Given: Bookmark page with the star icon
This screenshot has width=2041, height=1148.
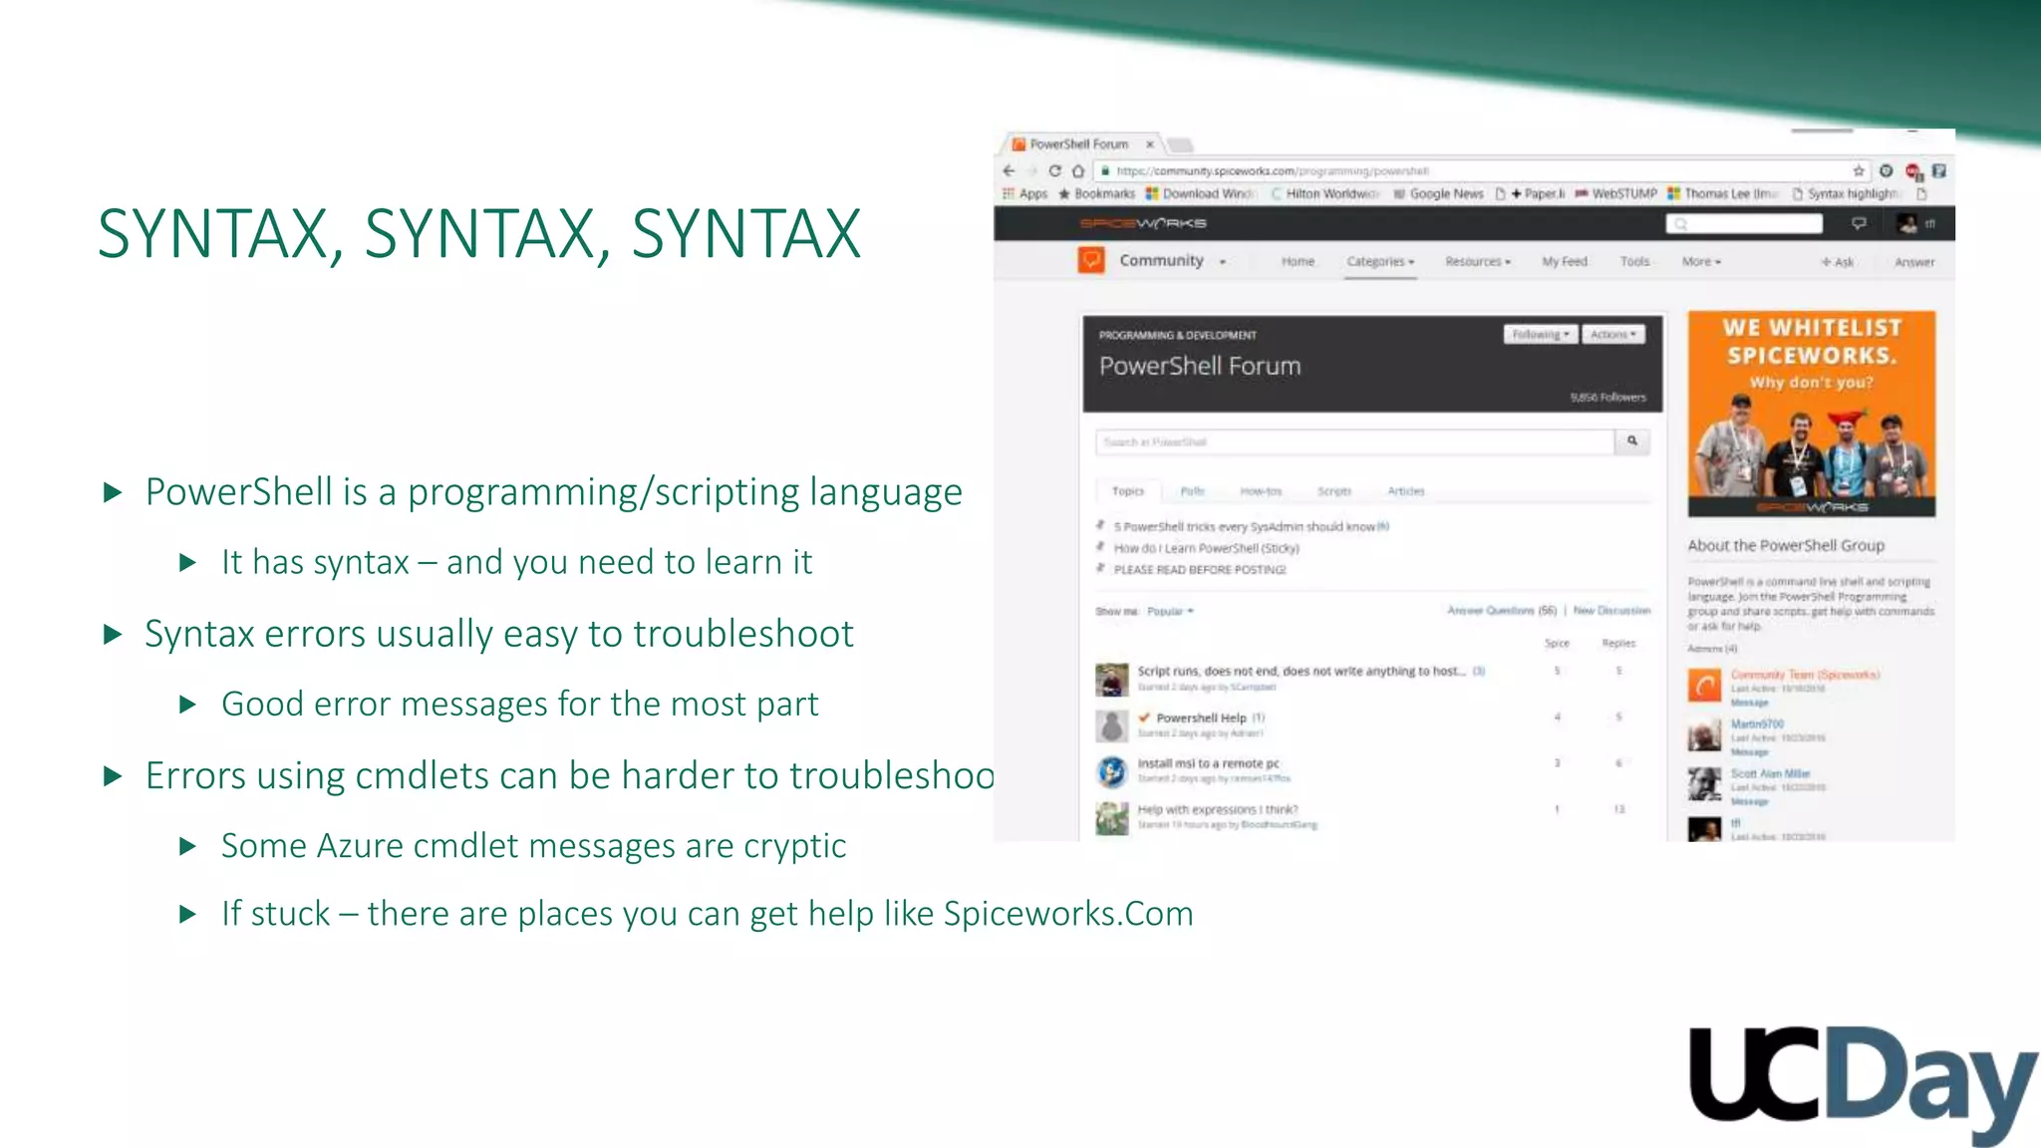Looking at the screenshot, I should 1859,170.
